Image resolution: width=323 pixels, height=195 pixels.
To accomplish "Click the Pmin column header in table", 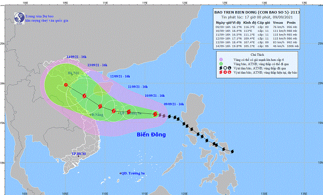I will point(292,23).
